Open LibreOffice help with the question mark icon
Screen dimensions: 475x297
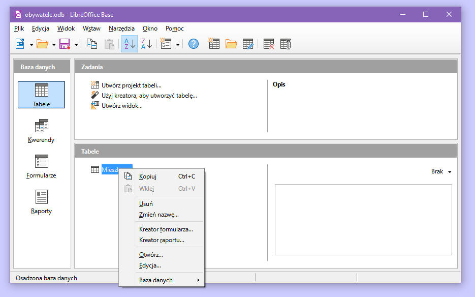pos(194,44)
